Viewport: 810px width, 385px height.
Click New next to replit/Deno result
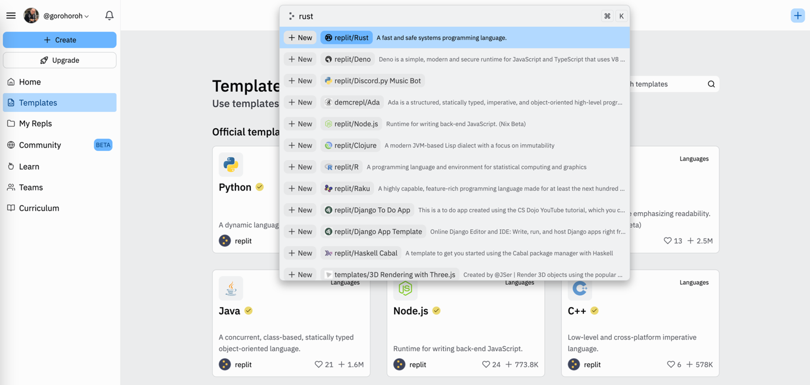point(300,59)
